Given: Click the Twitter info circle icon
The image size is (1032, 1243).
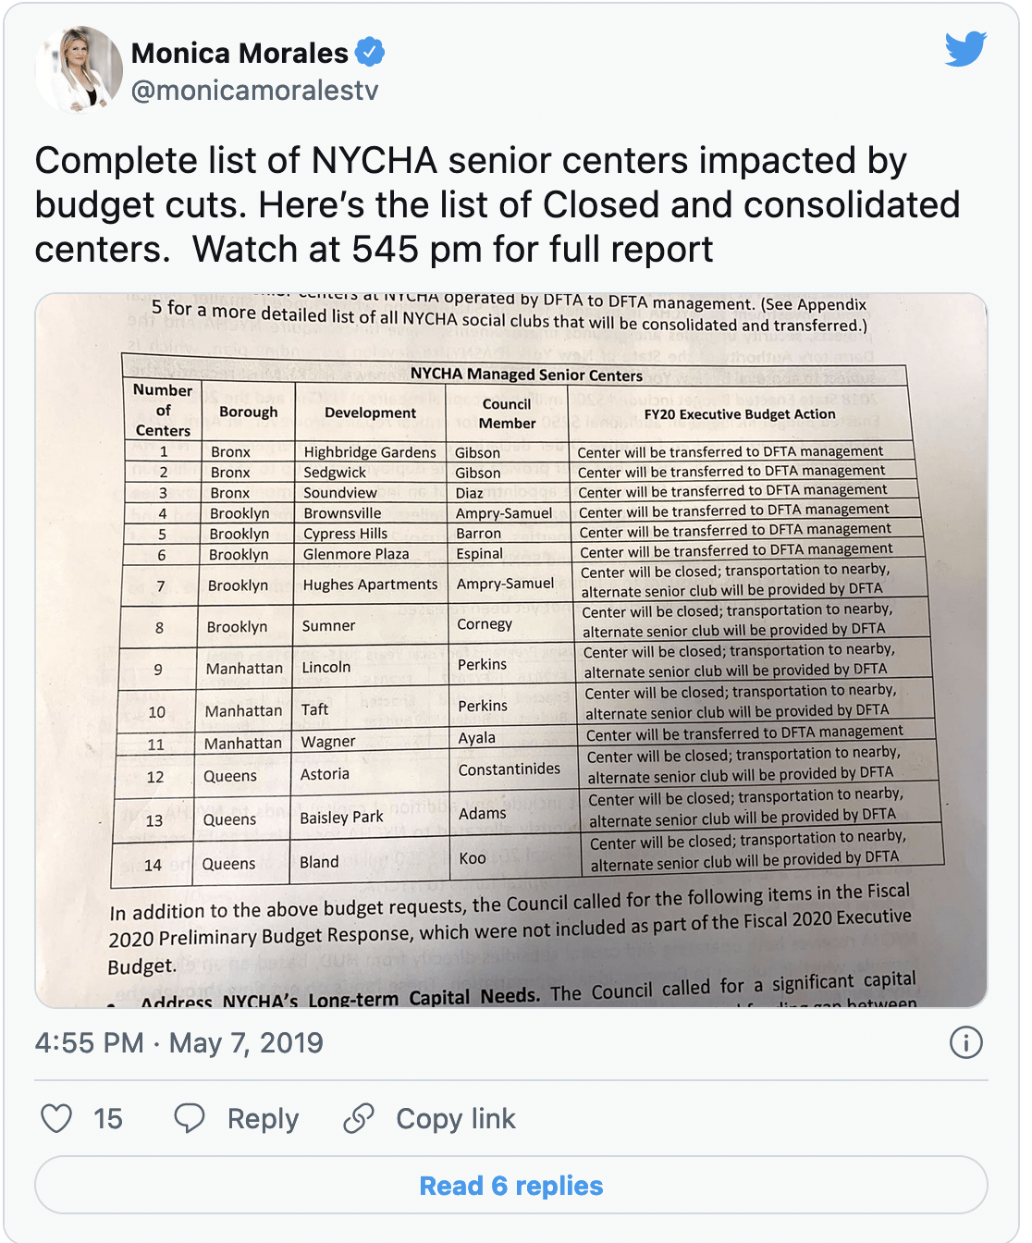Looking at the screenshot, I should (x=965, y=1043).
